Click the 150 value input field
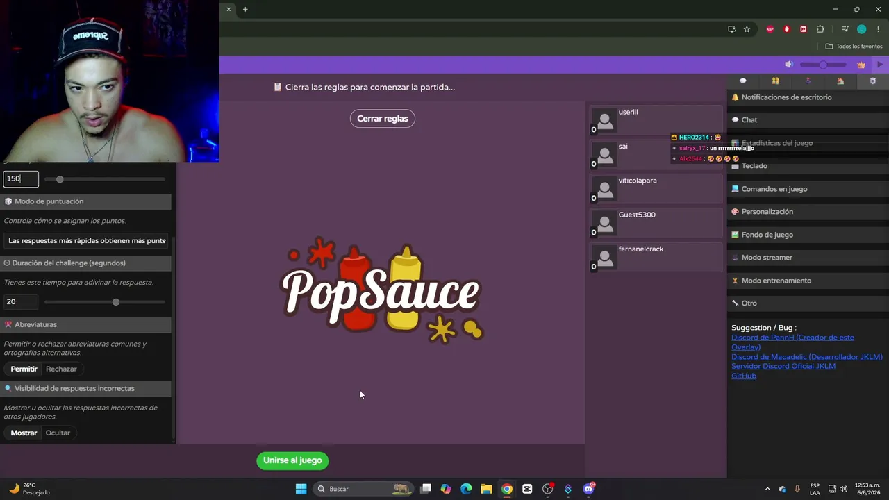889x500 pixels. pyautogui.click(x=21, y=179)
